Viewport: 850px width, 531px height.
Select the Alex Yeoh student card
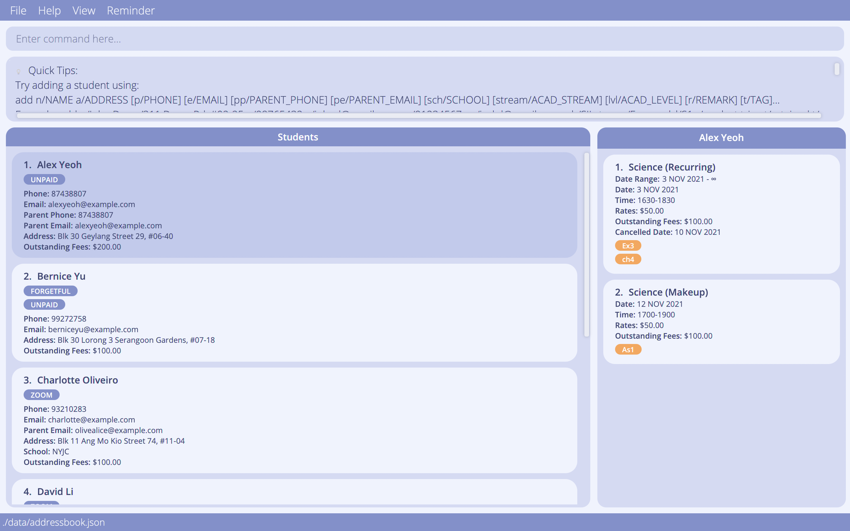point(294,205)
